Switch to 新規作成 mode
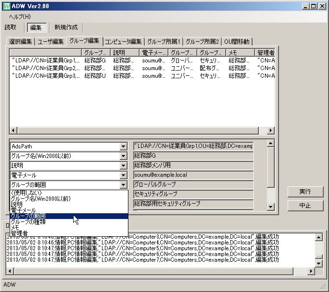 click(x=66, y=27)
